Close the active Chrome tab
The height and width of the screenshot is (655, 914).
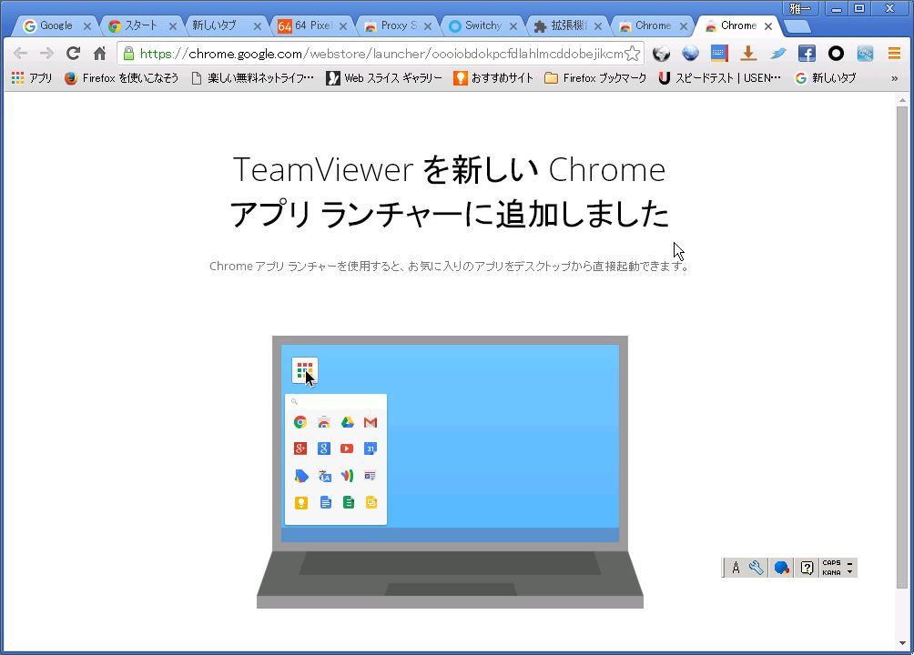pyautogui.click(x=768, y=26)
